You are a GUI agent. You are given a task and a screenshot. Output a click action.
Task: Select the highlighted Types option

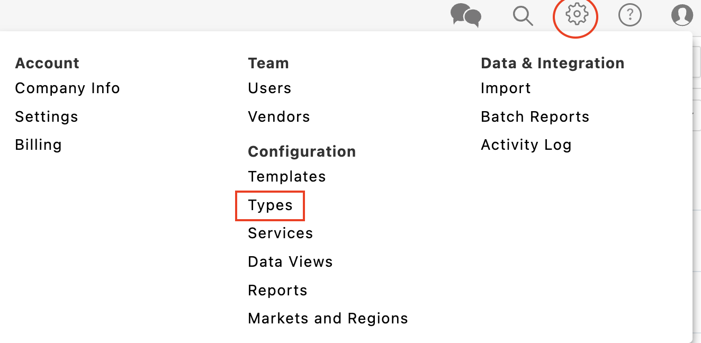point(270,205)
